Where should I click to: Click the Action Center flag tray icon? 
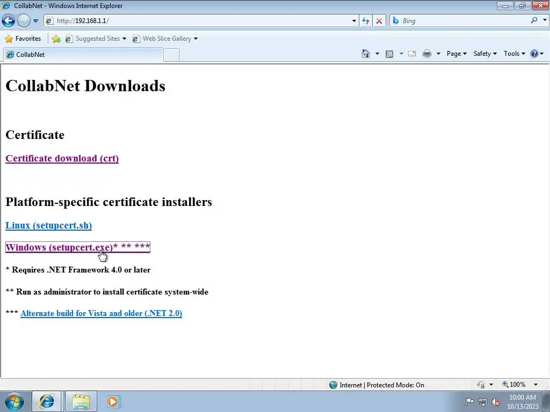[469, 402]
